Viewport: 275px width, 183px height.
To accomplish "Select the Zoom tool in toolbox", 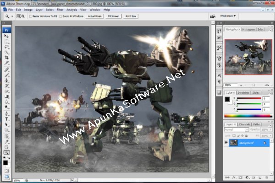I will click(6, 152).
